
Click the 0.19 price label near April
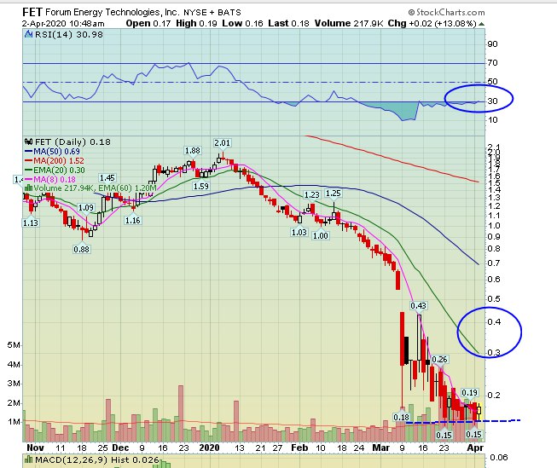point(470,393)
